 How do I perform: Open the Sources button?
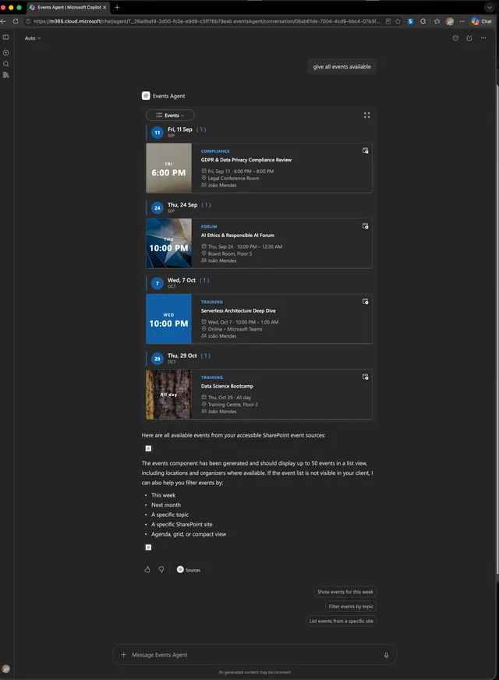click(x=189, y=570)
